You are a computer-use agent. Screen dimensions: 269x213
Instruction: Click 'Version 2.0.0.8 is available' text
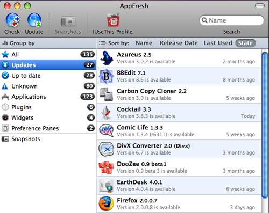click(x=148, y=208)
